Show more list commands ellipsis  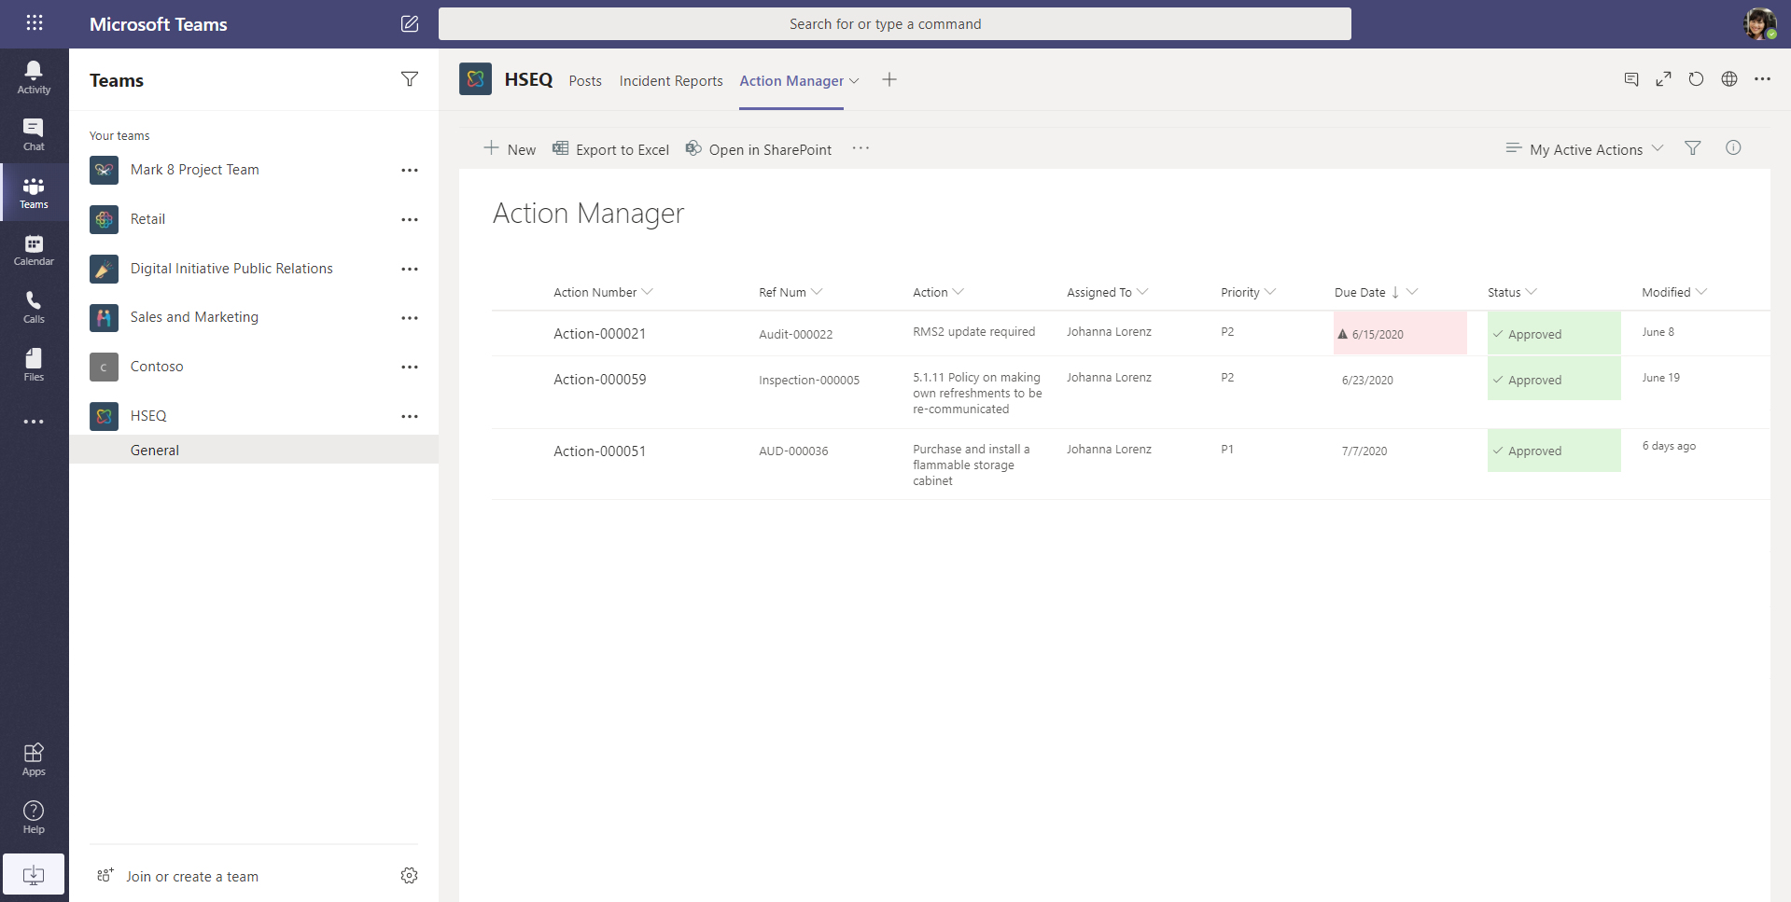(x=861, y=148)
